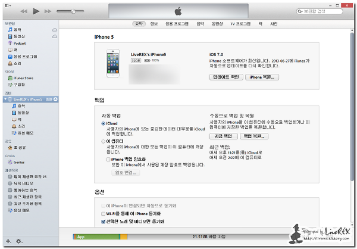
Task: Click the cloud icon next to library 동영상
Action: coord(55,36)
